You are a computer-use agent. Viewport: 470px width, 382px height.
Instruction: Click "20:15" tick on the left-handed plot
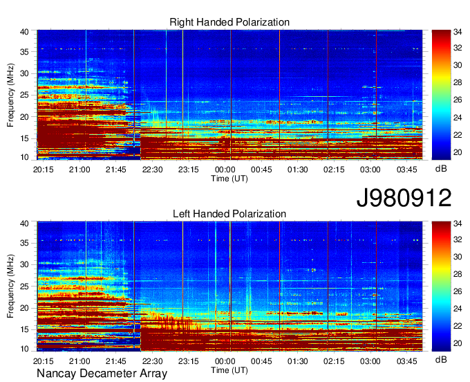[x=43, y=361]
